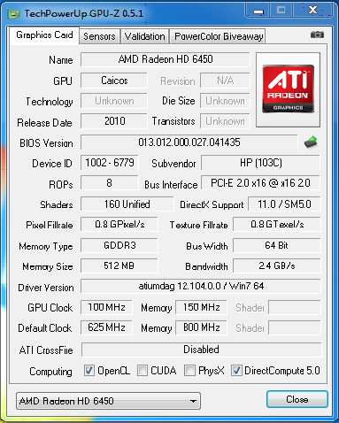Open the AMD Radeon HD 6450 GPU dropdown
This screenshot has height=423, width=339.
[108, 401]
